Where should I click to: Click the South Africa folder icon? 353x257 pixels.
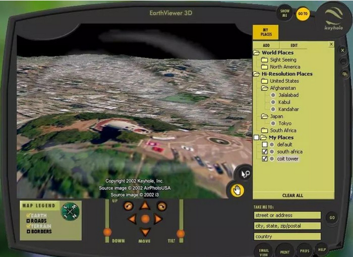(264, 131)
